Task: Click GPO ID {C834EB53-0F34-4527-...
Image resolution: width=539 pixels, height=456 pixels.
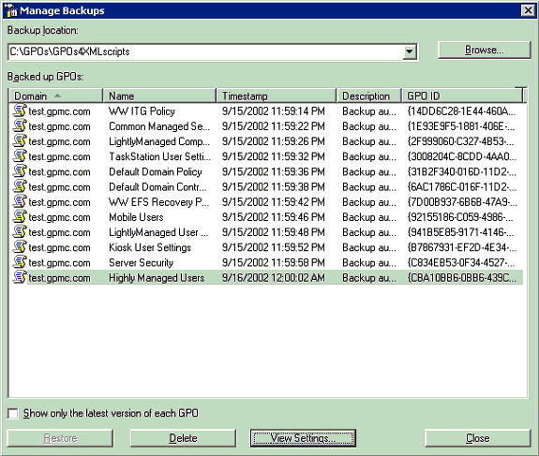Action: (461, 262)
